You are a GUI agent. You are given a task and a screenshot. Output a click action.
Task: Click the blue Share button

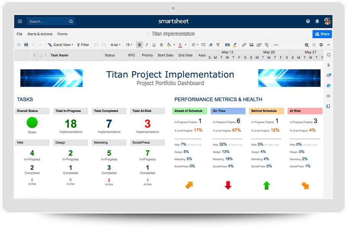[x=322, y=34]
